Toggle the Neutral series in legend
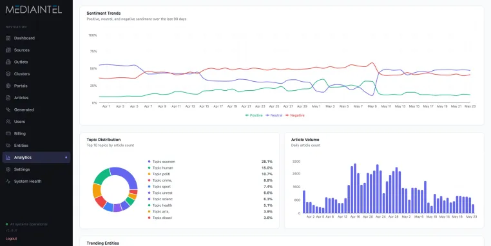 tap(274, 115)
